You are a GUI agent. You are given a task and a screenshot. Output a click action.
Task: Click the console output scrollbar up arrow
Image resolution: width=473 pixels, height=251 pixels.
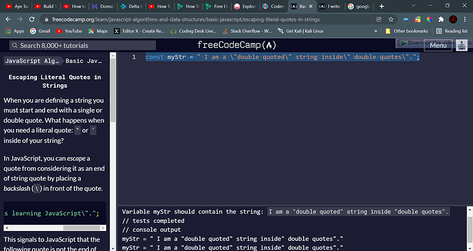click(470, 209)
